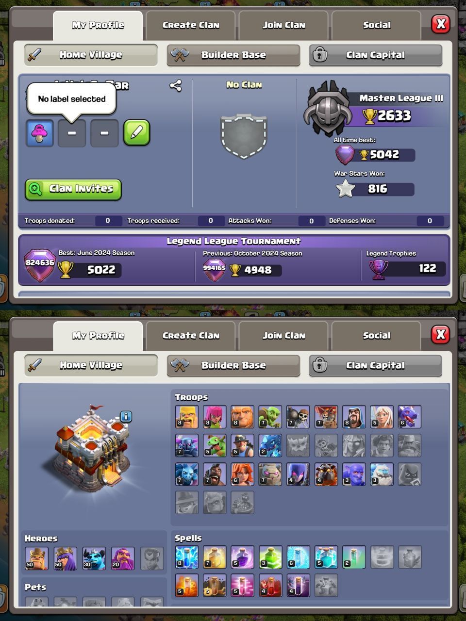Tap the Grand Warden hero icon

tap(123, 558)
